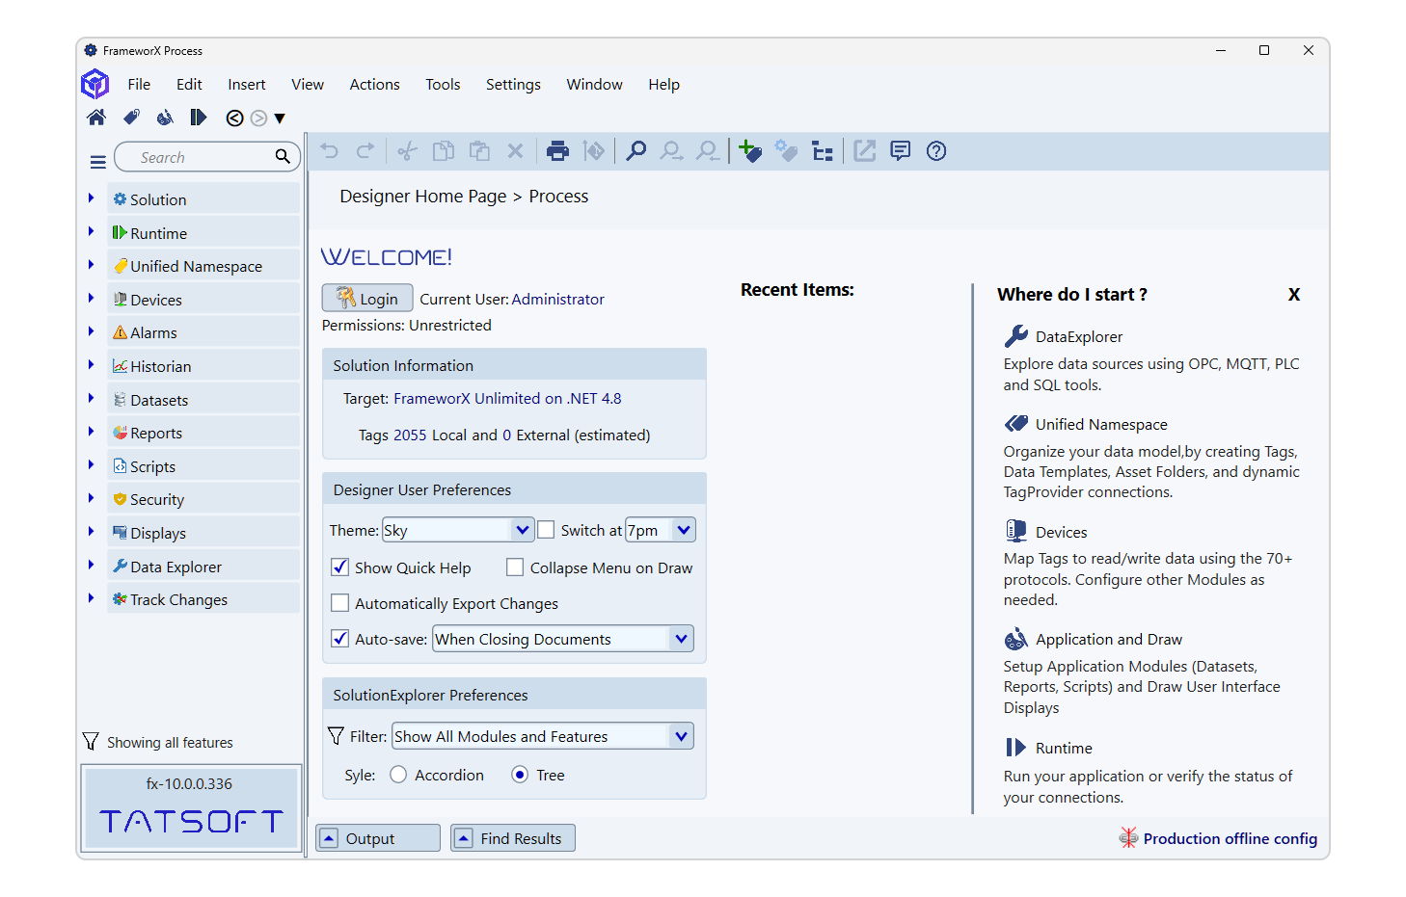
Task: Click the tree hierarchy toolbar icon
Action: tap(823, 151)
